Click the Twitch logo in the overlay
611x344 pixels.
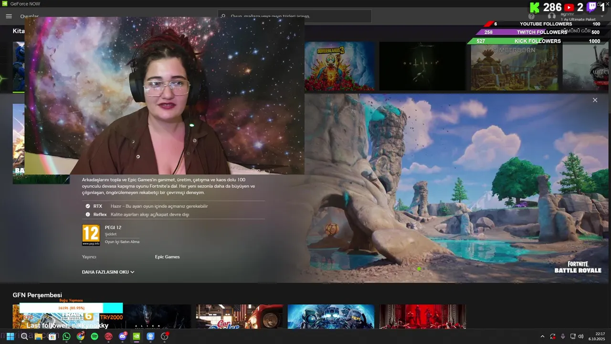[592, 7]
